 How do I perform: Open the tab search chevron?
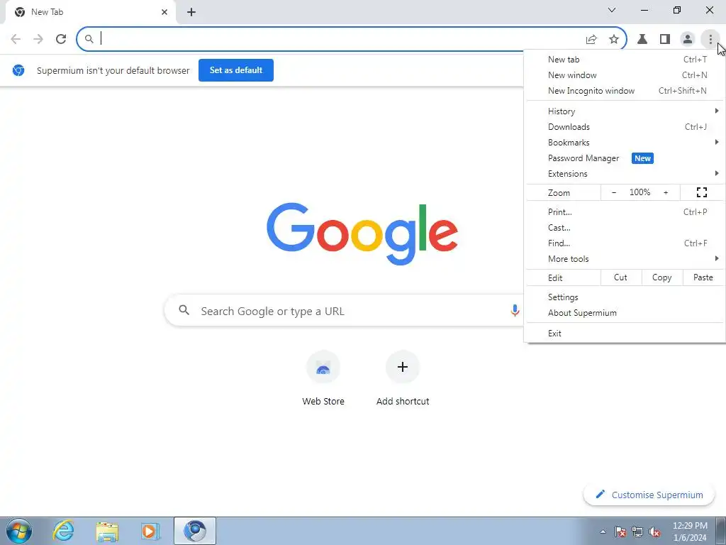coord(612,10)
